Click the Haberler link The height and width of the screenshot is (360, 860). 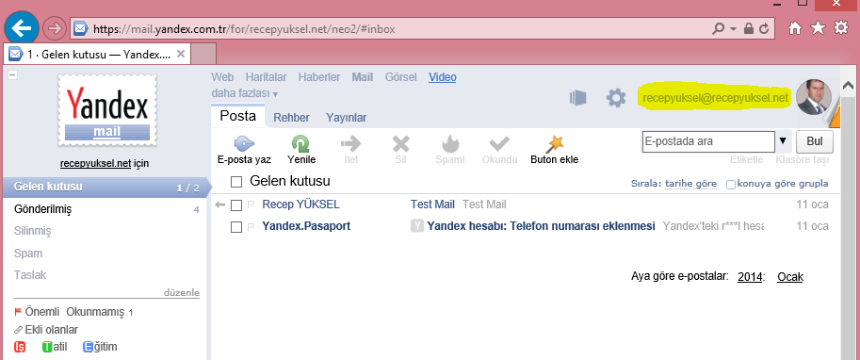(x=319, y=77)
